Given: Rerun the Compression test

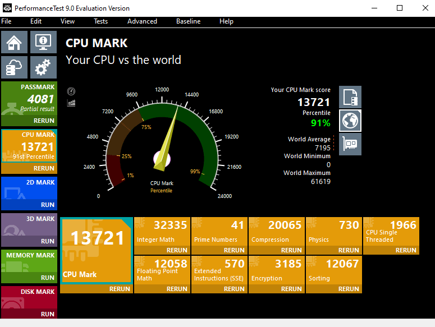Looking at the screenshot, I should click(277, 250).
